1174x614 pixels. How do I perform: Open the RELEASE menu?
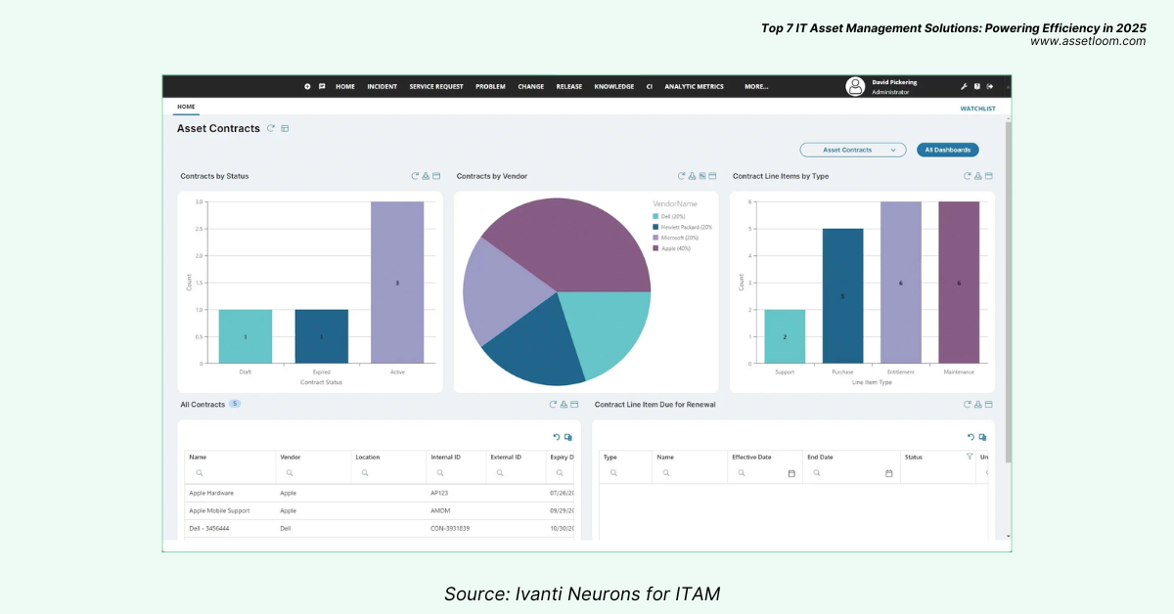pos(569,86)
